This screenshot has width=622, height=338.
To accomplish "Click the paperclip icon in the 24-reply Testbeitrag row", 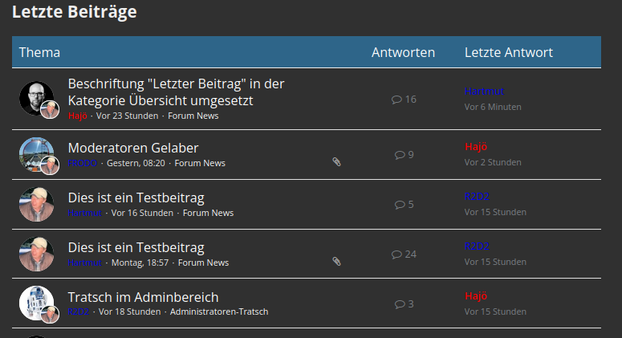I will 337,262.
